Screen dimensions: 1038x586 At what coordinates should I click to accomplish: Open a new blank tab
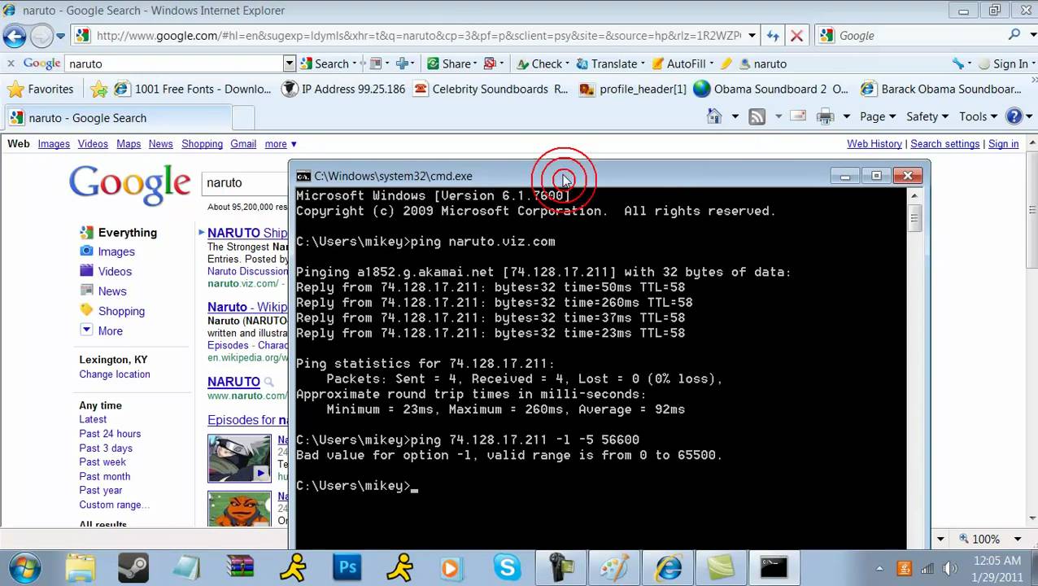[x=243, y=118]
